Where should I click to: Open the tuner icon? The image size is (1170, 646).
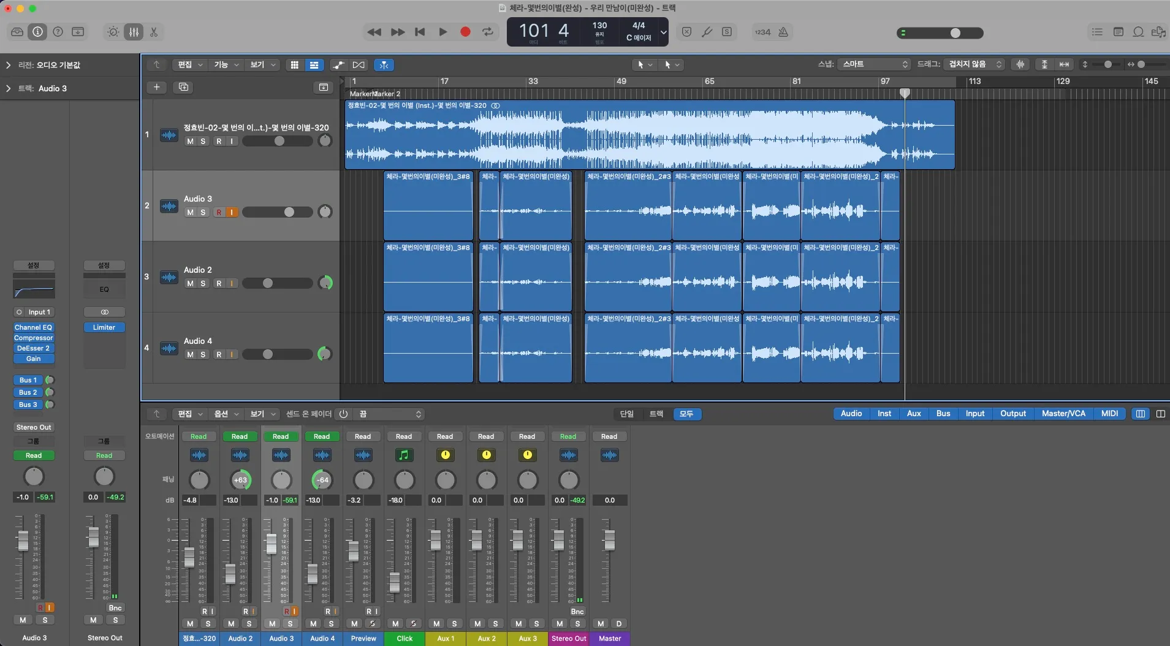pos(707,32)
